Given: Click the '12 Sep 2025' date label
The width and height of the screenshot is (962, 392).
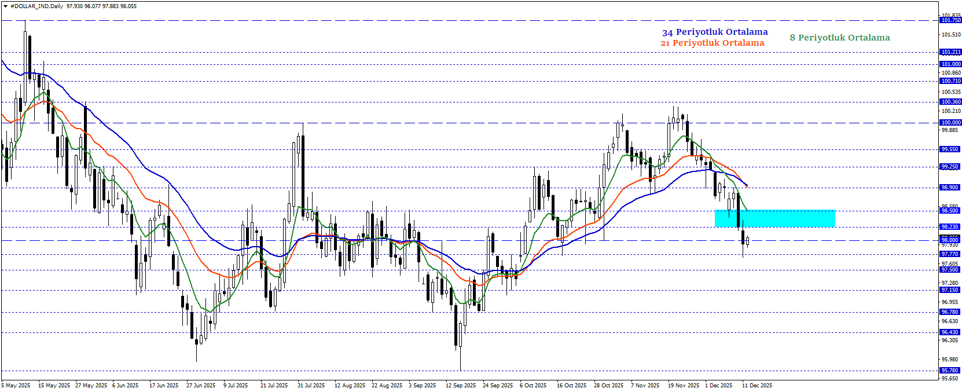Looking at the screenshot, I should pyautogui.click(x=460, y=386).
